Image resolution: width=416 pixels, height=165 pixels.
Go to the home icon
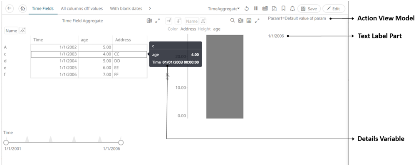tap(23, 8)
